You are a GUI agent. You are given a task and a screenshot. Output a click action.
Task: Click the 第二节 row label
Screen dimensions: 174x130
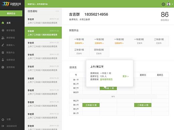coord(76,84)
